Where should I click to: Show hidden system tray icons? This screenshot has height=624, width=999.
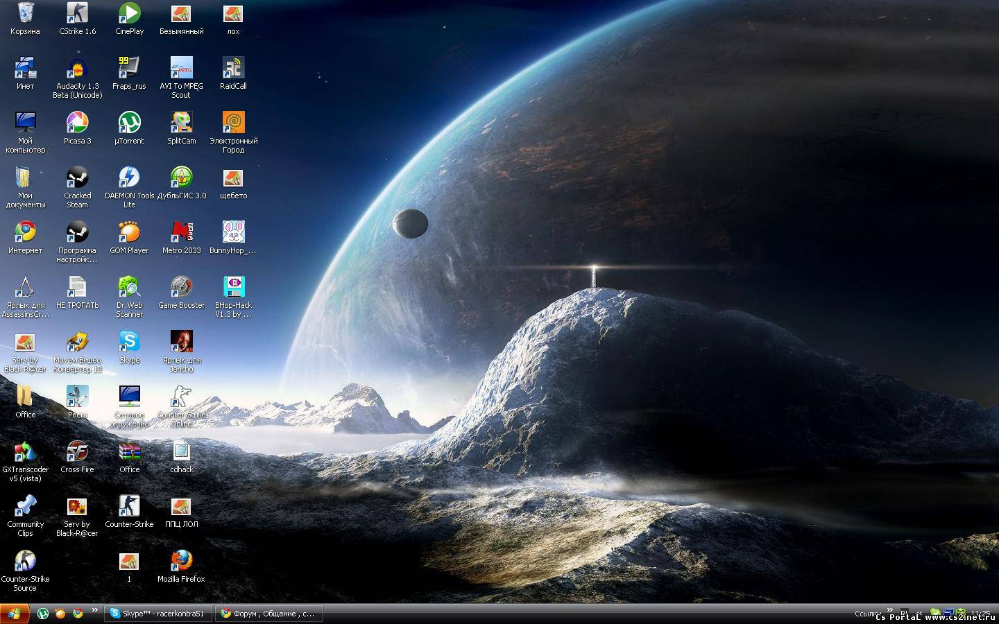tap(919, 614)
